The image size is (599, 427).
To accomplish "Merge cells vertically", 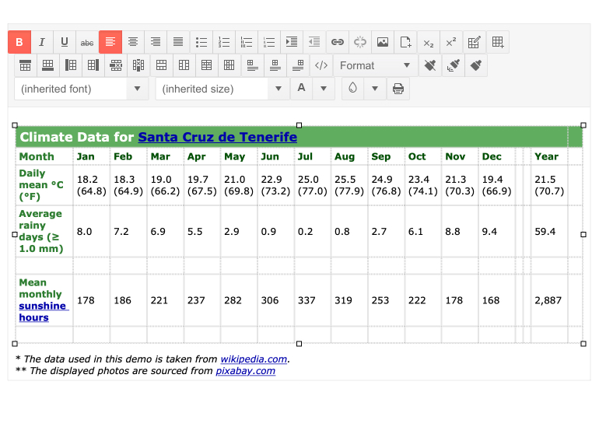I will [184, 65].
